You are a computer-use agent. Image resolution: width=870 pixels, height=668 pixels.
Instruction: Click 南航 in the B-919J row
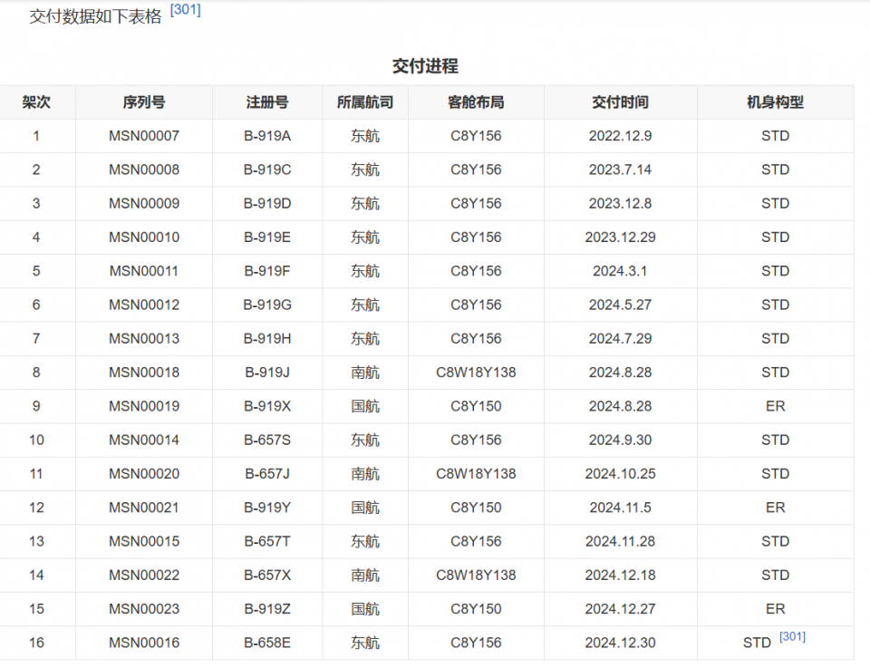365,373
